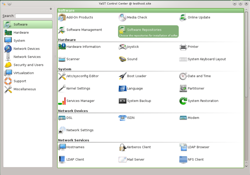This screenshot has height=175, width=250.
Task: Click scrollbar up arrow at top
Action: (246, 10)
